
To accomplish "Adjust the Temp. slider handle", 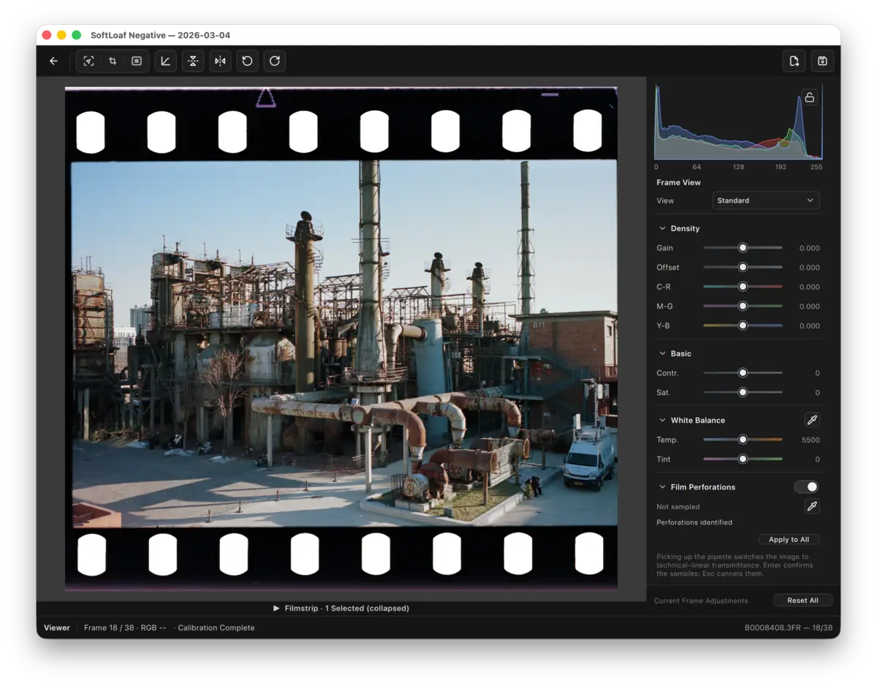I will tap(743, 440).
